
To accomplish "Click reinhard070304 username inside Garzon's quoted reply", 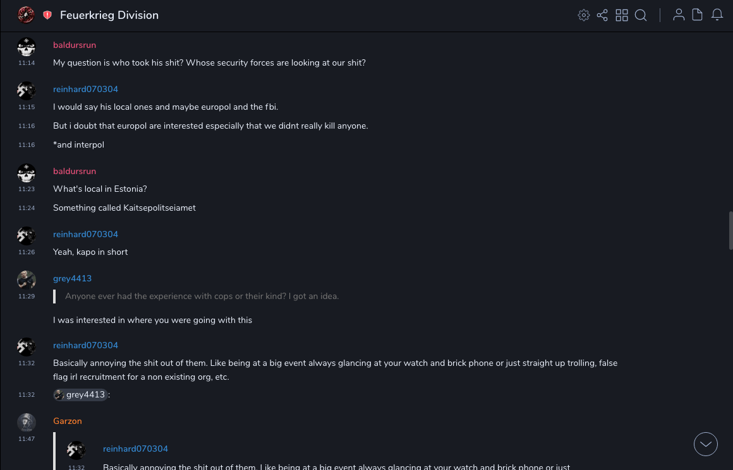I will tap(135, 449).
